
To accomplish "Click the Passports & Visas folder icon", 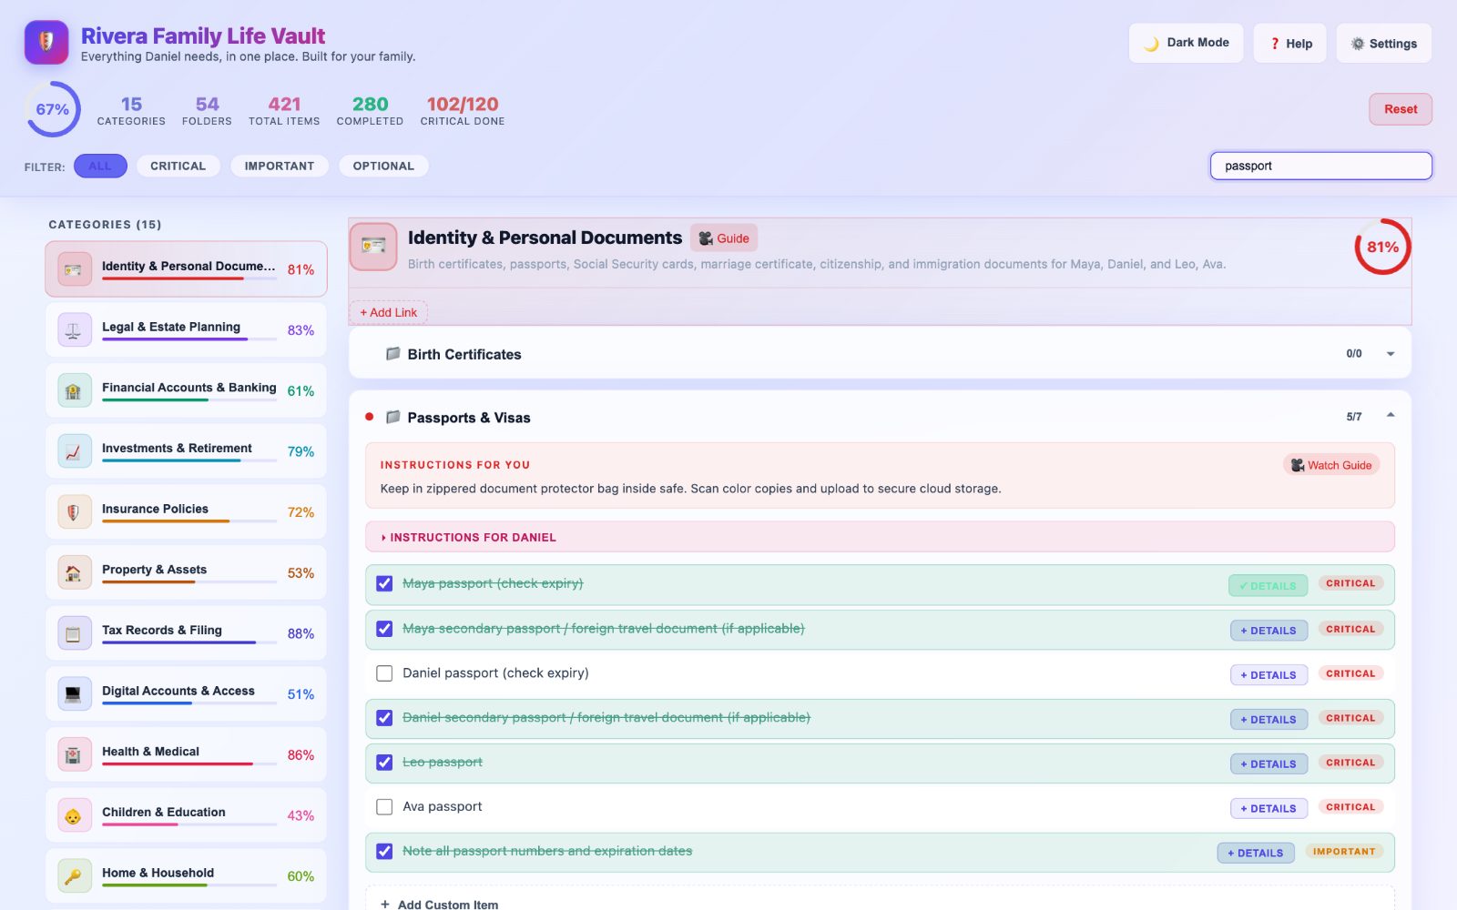I will 392,417.
